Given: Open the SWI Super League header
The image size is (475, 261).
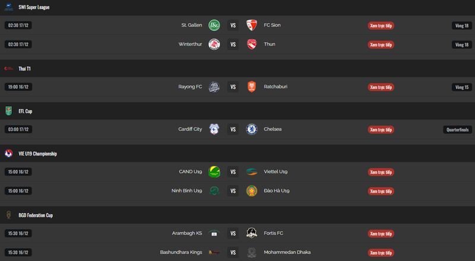Looking at the screenshot, I should coord(34,7).
